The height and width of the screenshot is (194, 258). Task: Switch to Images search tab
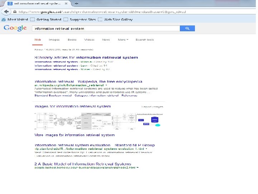pos(54,40)
